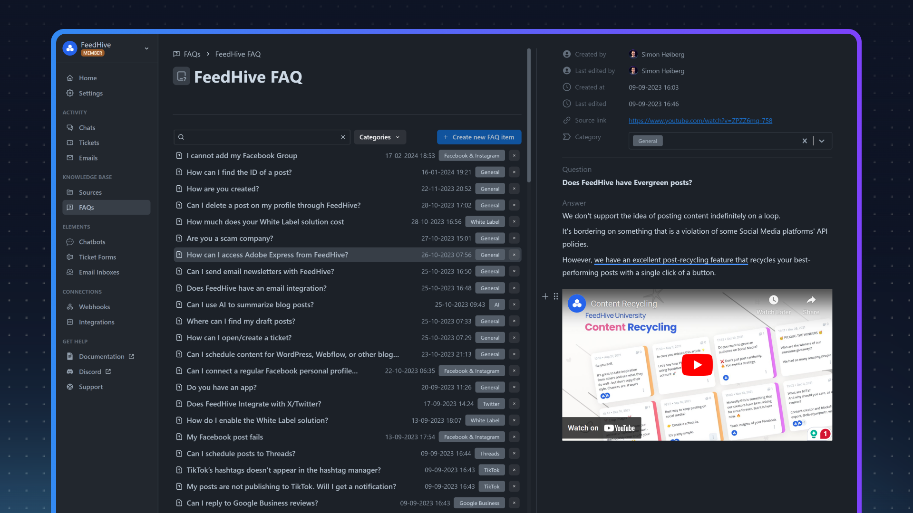The image size is (913, 513).
Task: Delete 'Are you a scam company?' item
Action: click(x=514, y=238)
